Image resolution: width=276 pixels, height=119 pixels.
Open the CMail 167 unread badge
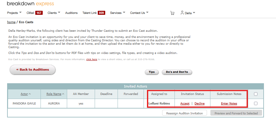tap(39, 13)
